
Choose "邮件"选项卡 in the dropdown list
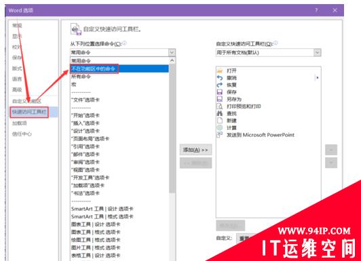point(119,155)
